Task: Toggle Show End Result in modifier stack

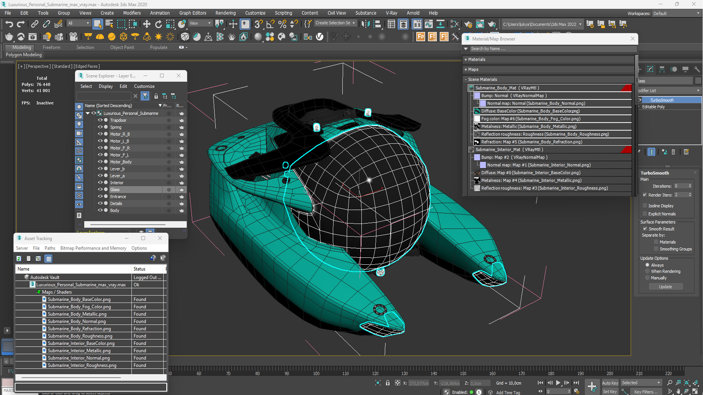Action: [x=651, y=152]
